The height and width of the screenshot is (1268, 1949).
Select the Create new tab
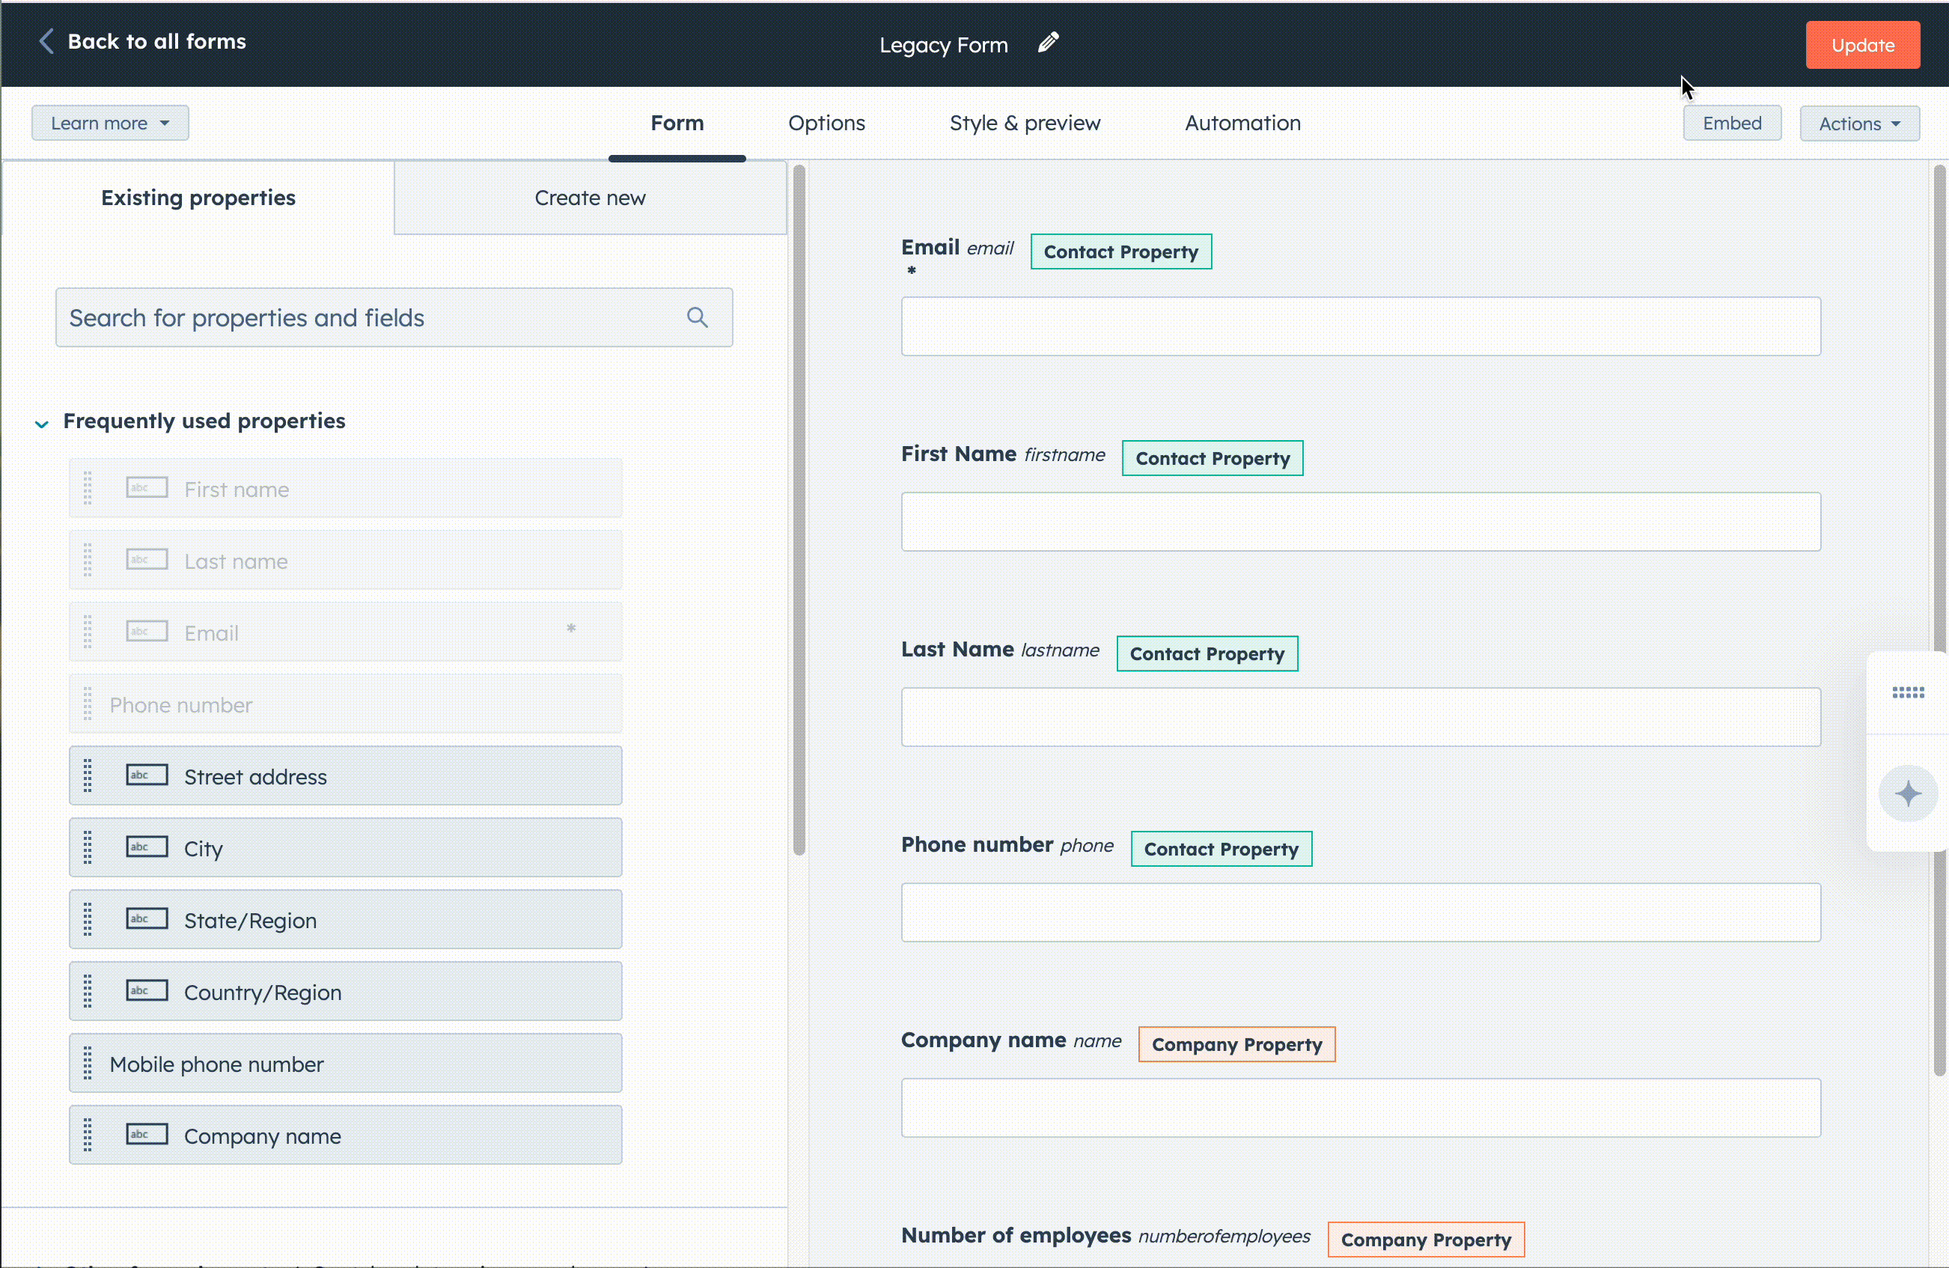click(590, 198)
